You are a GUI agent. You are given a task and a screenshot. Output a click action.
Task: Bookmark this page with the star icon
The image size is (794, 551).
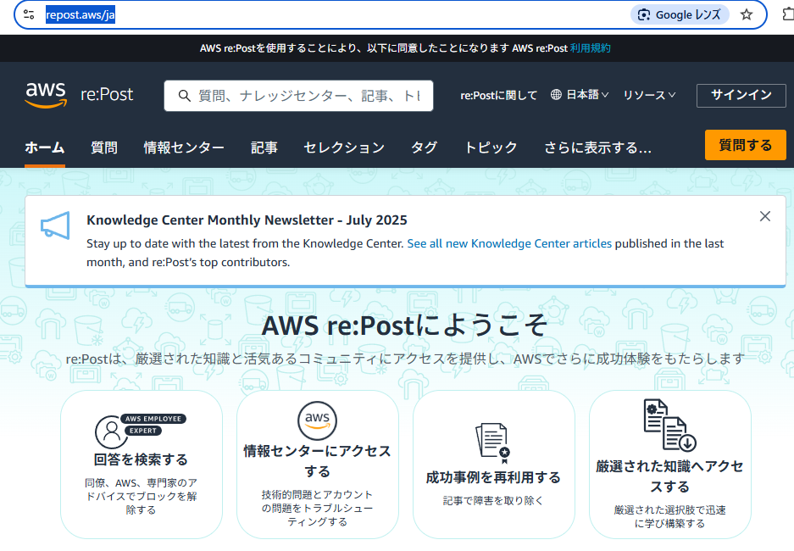747,14
